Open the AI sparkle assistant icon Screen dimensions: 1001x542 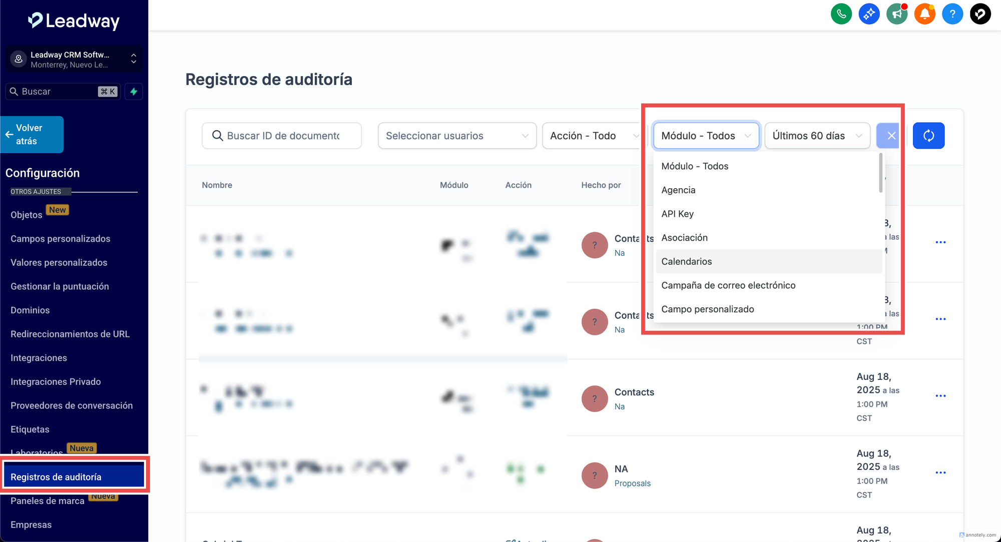(869, 14)
